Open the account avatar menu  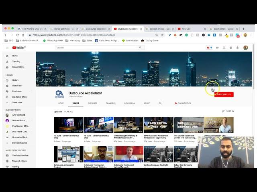(x=245, y=48)
